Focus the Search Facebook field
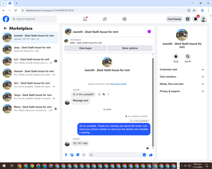212x169 pixels. [34, 19]
